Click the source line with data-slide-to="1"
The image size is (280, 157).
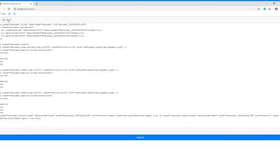[x=42, y=33]
